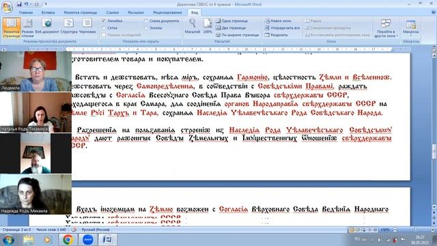Click Число слов: 1 040 counter
Viewport: 437px width, 246px height.
point(51,230)
